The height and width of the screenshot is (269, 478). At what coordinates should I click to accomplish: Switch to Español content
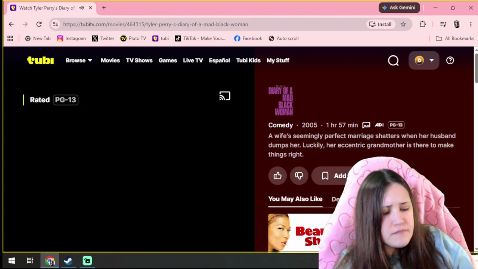pos(220,61)
